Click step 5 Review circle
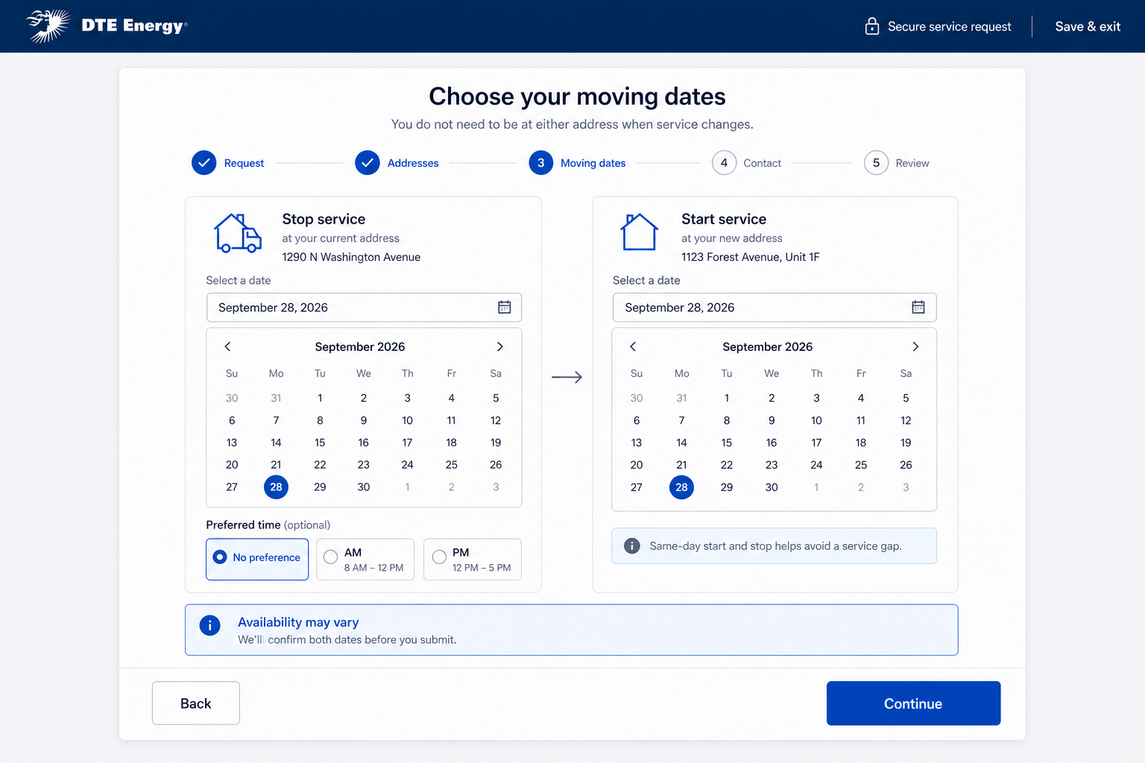The width and height of the screenshot is (1145, 763). coord(877,162)
